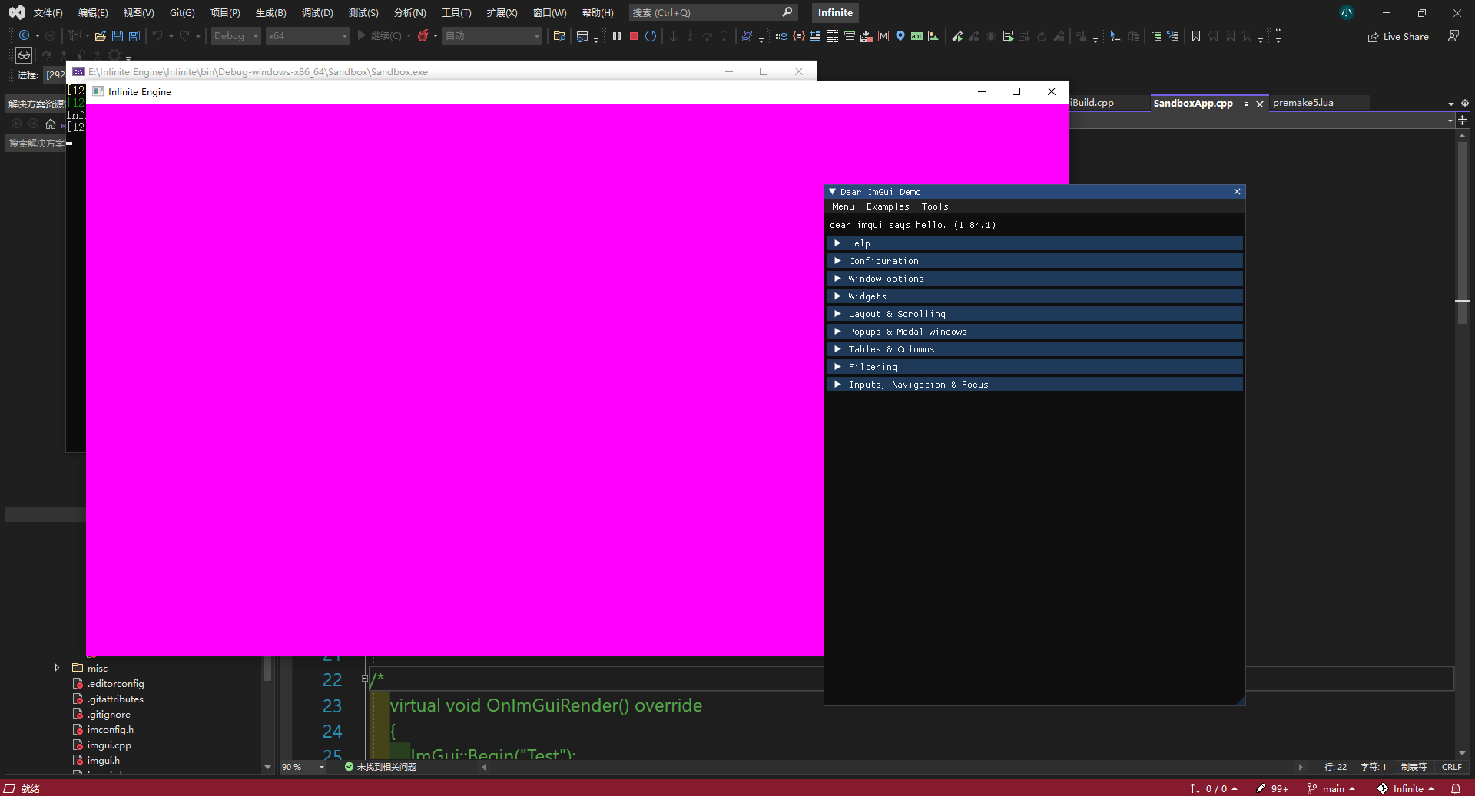Click the green abc toolbar icon

tap(917, 36)
